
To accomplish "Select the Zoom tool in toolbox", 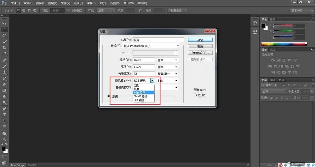I will tap(4, 139).
